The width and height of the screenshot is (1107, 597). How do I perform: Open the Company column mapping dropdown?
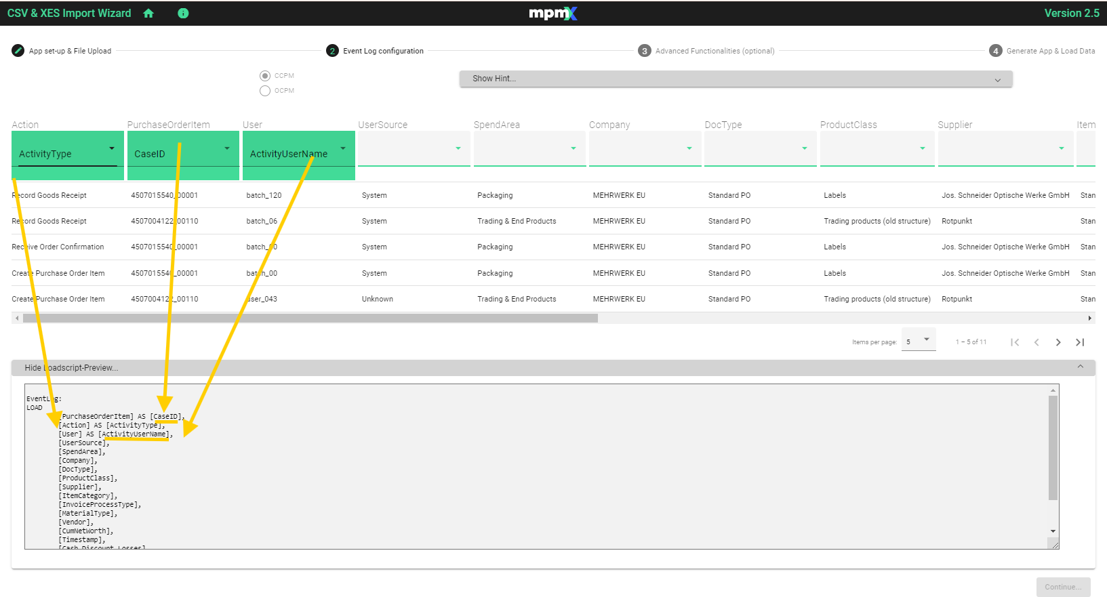pyautogui.click(x=645, y=149)
